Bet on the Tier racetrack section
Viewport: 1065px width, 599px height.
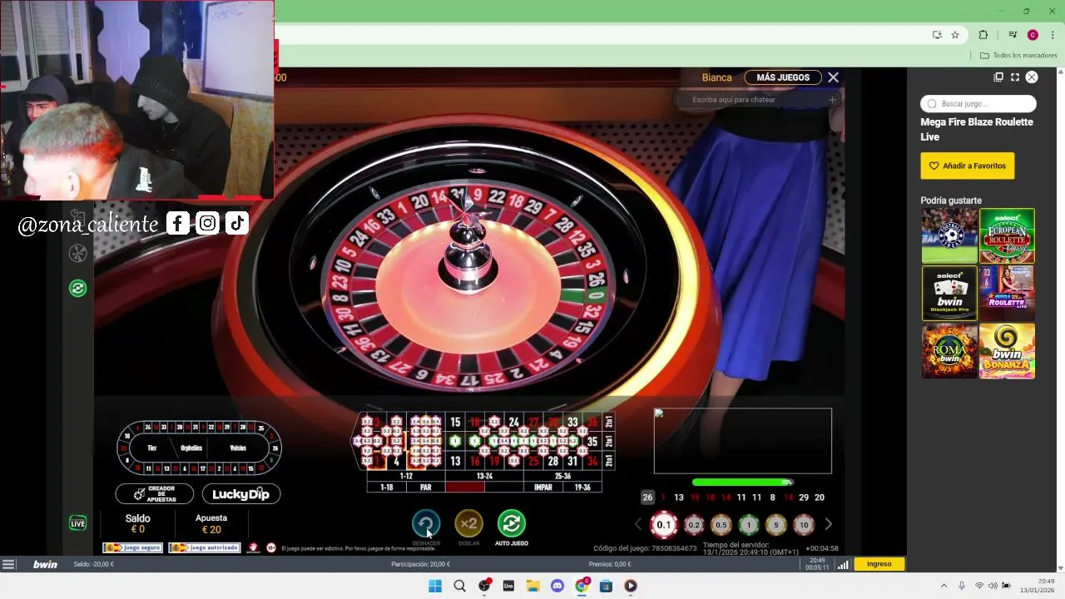tap(152, 448)
